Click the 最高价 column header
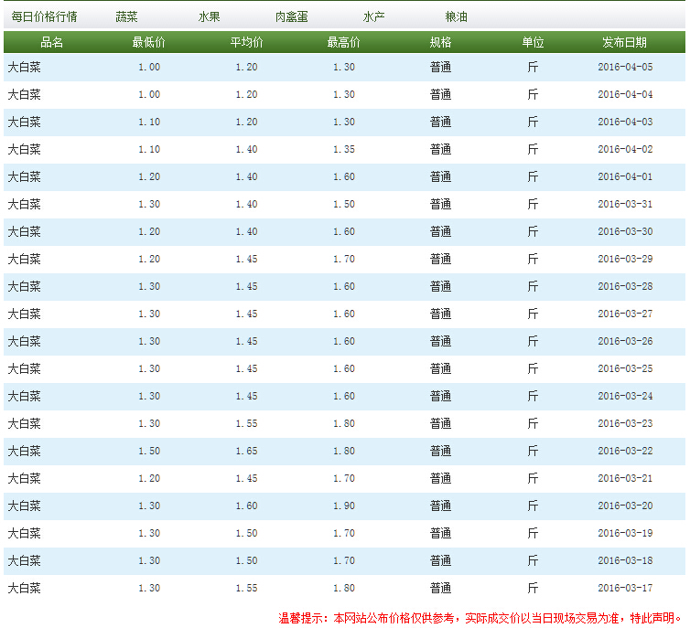Screen dimensions: 690x628 [x=343, y=42]
